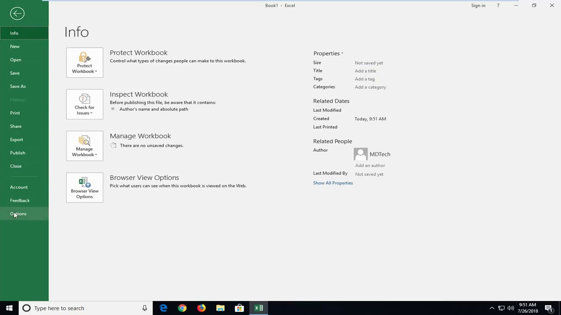Open the Save As page
Image resolution: width=561 pixels, height=315 pixels.
tap(24, 86)
